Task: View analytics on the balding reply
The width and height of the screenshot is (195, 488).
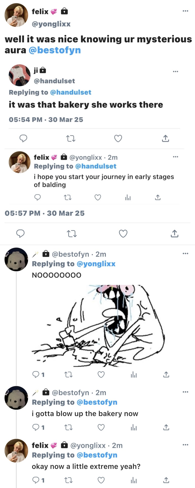Action: tap(128, 197)
